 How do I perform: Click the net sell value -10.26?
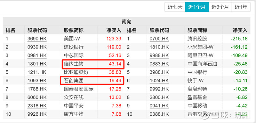pyautogui.click(x=241, y=89)
